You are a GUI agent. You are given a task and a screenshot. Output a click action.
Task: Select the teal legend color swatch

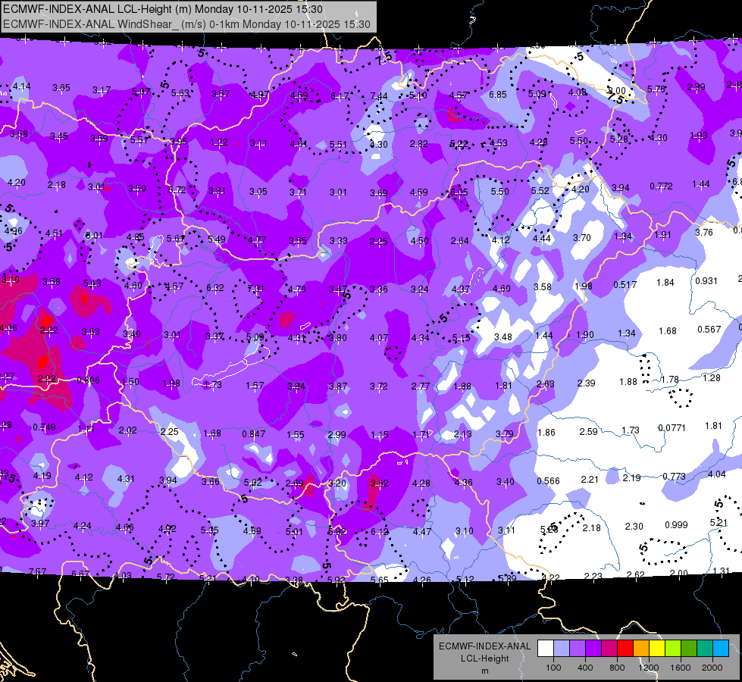(705, 649)
